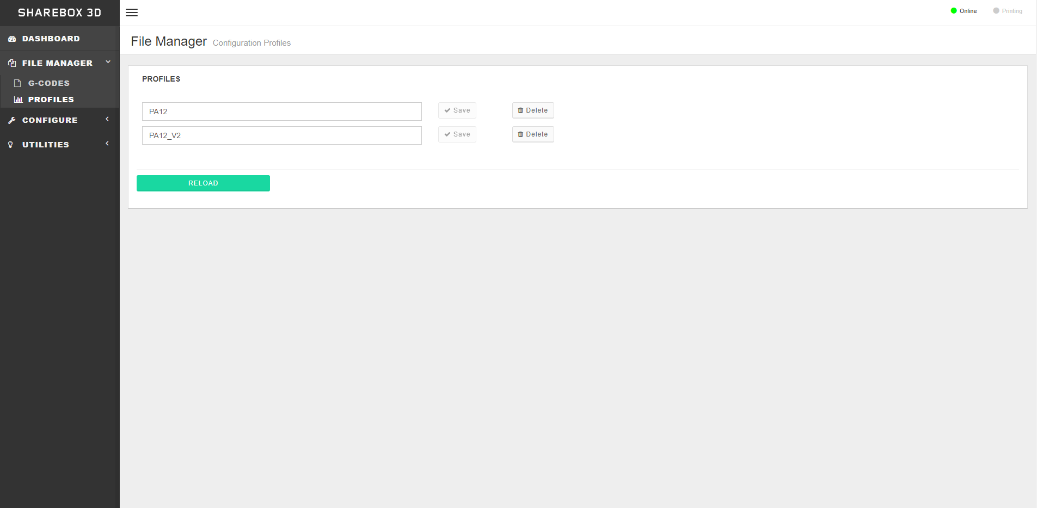Select the Profiles submenu item

(x=60, y=100)
